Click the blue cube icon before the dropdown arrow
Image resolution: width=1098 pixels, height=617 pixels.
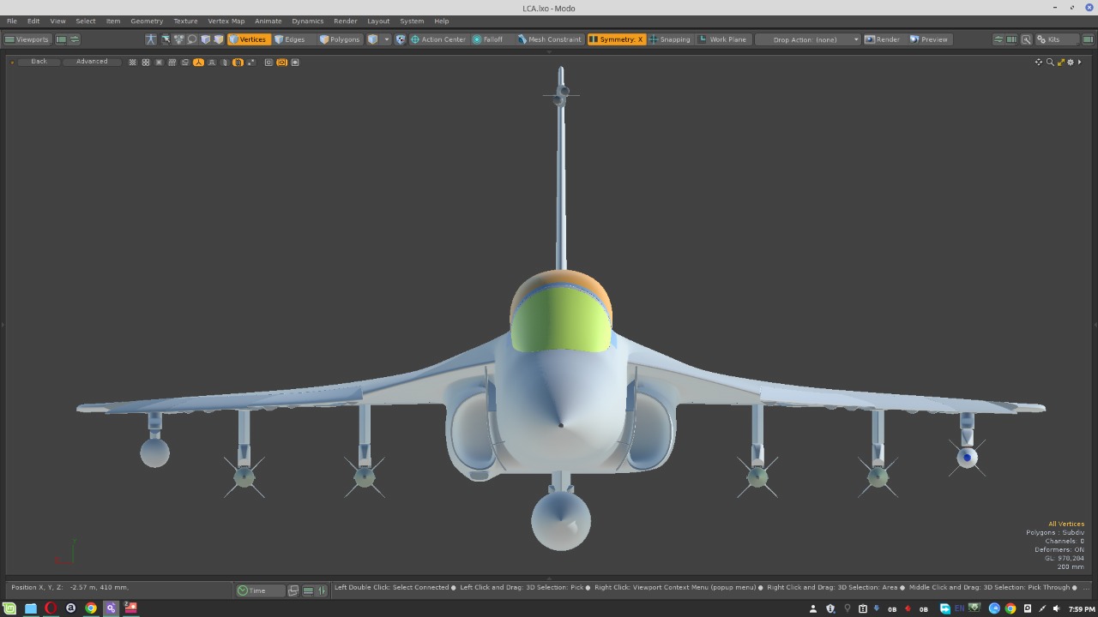pos(373,39)
